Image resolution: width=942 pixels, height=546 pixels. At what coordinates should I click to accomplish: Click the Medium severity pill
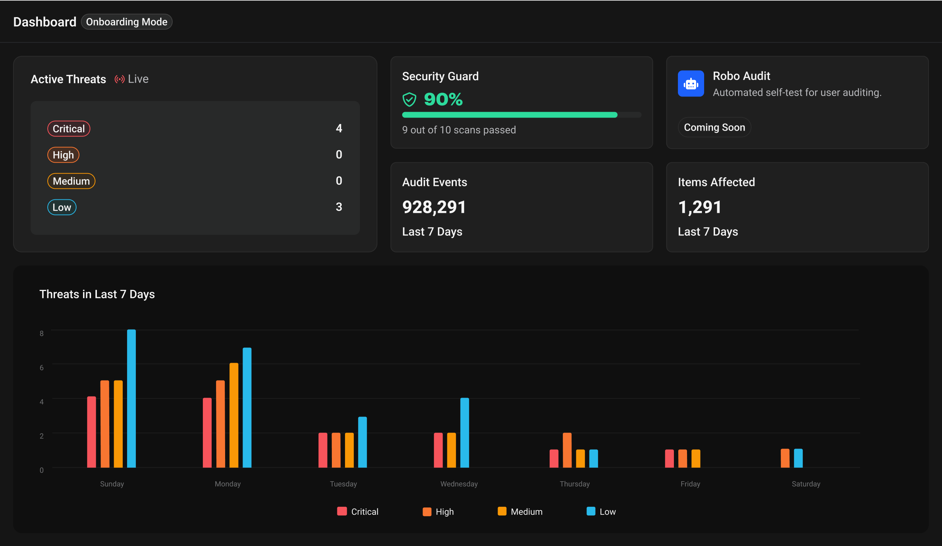(x=71, y=181)
